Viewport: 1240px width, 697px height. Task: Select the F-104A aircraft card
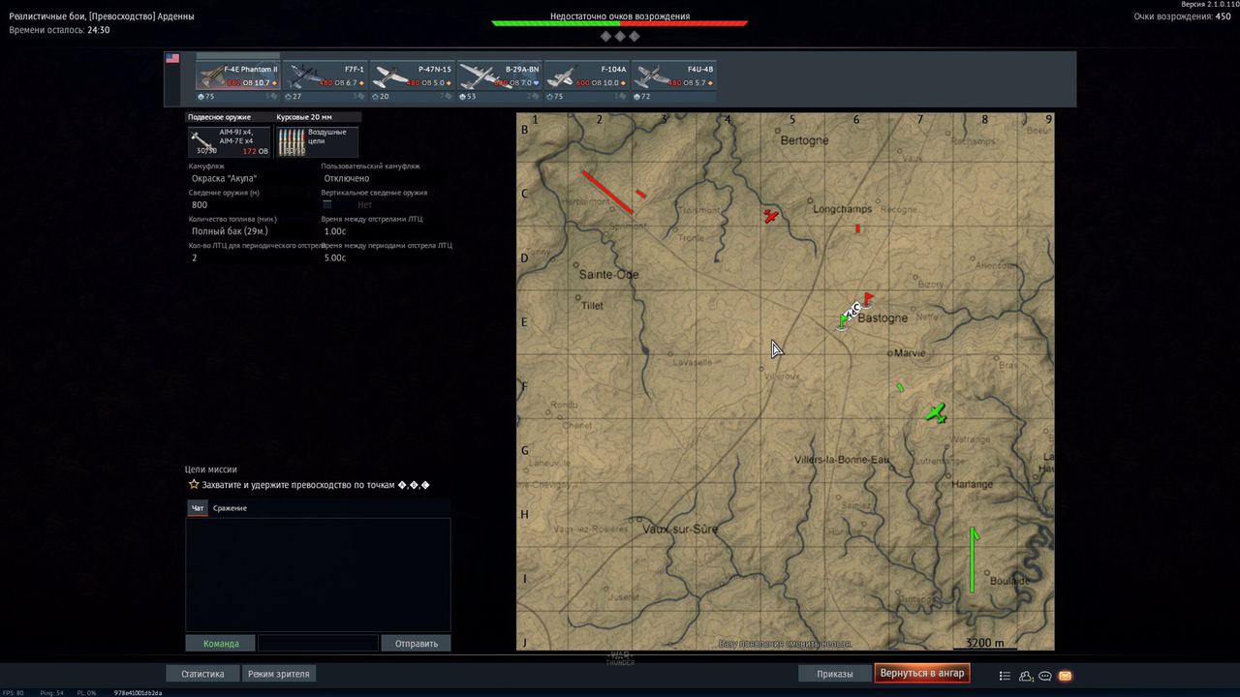pos(586,82)
